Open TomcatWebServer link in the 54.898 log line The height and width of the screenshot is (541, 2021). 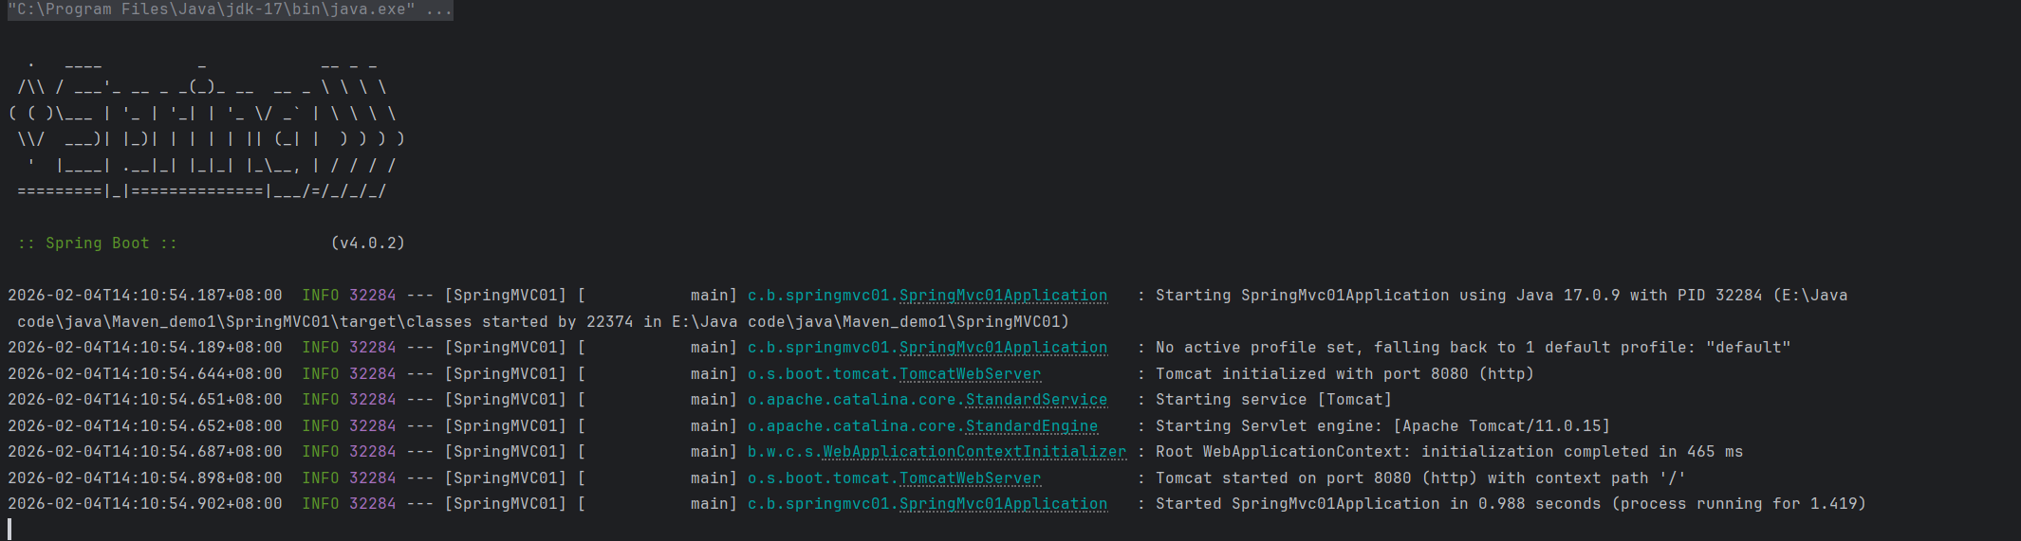(970, 478)
